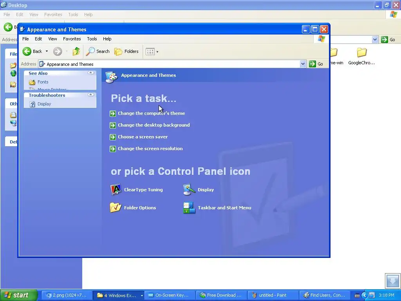Click green arrow beside Change the screen resolution

pos(113,149)
